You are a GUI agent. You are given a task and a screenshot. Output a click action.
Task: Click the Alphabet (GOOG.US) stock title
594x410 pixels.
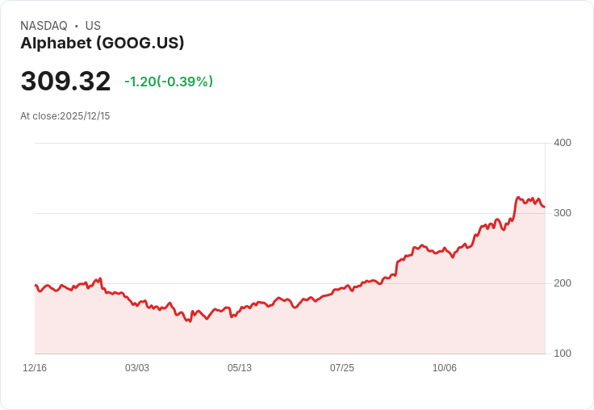click(102, 44)
